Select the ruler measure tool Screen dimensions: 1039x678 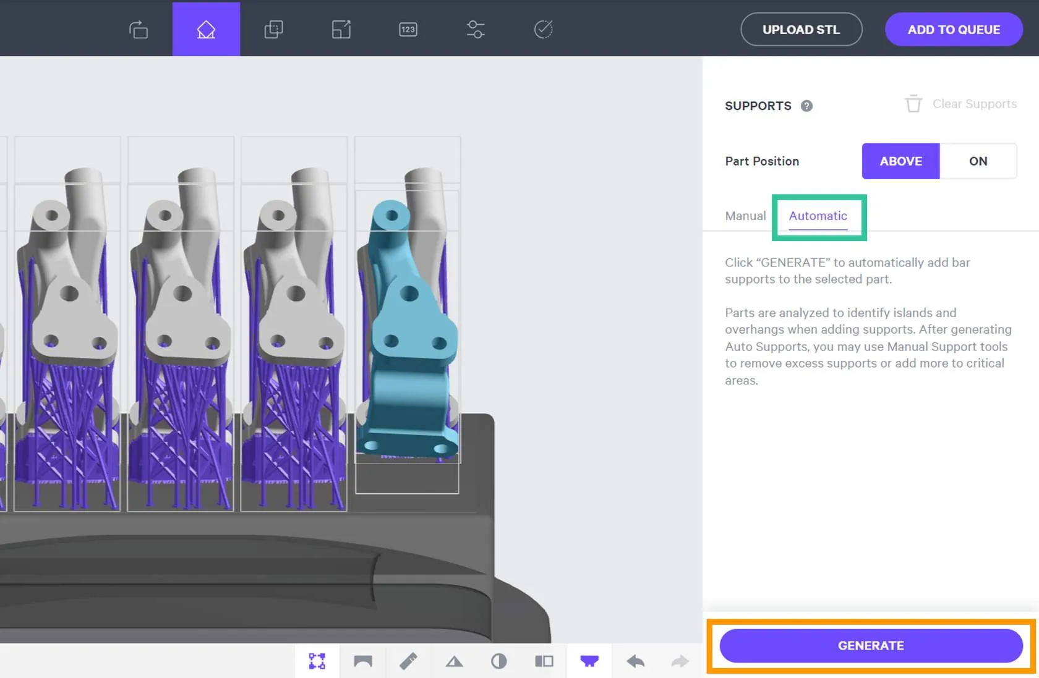click(x=408, y=661)
